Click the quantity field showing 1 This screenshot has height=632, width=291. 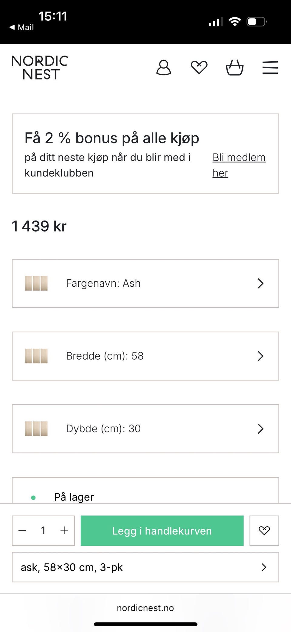(43, 531)
